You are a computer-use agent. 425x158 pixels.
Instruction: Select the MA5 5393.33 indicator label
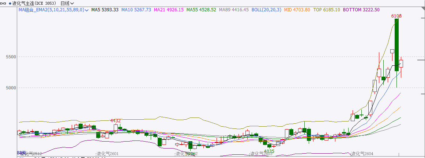pyautogui.click(x=105, y=10)
